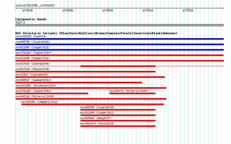This screenshot has height=144, width=231.
Task: Open the nsv818648 (Wang2007) label
Action: pos(96,118)
